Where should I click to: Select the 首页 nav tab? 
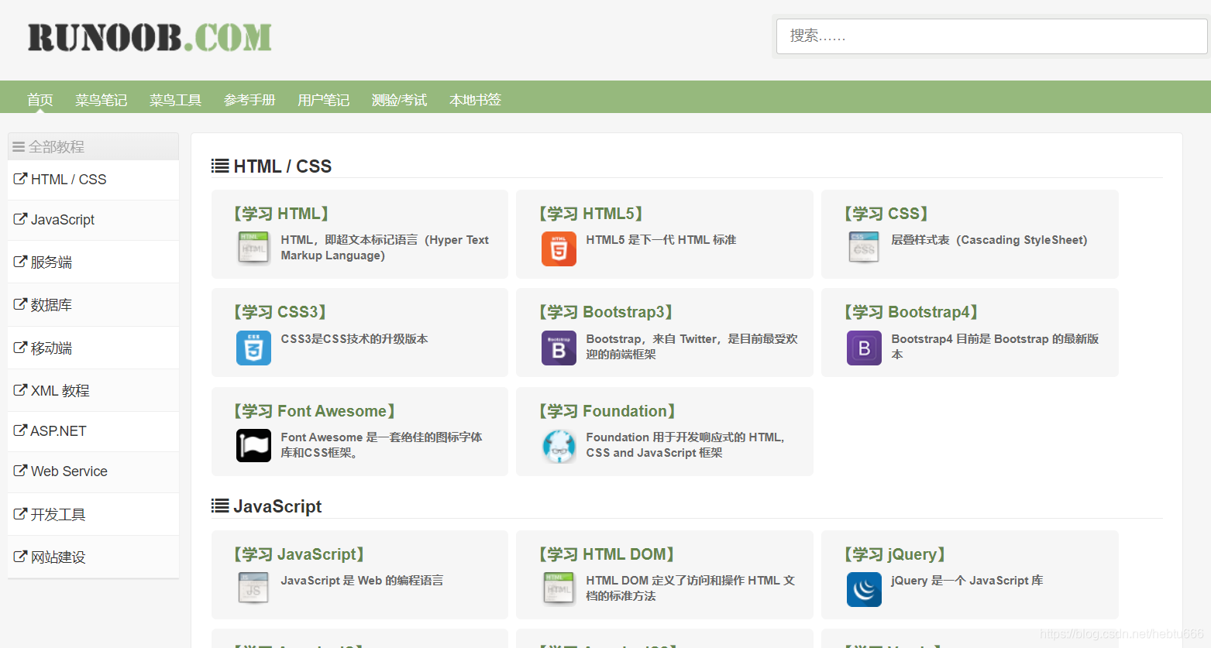click(40, 100)
